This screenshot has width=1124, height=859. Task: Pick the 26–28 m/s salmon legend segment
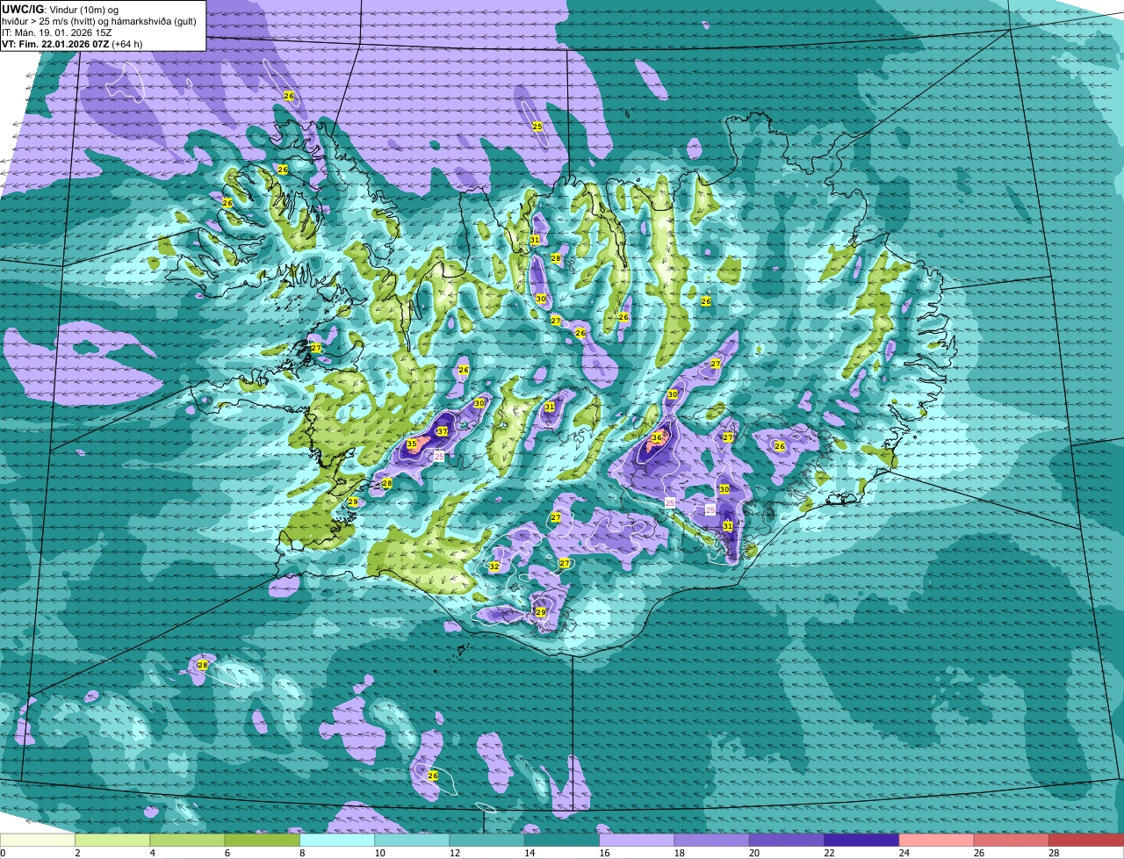[x=1012, y=841]
